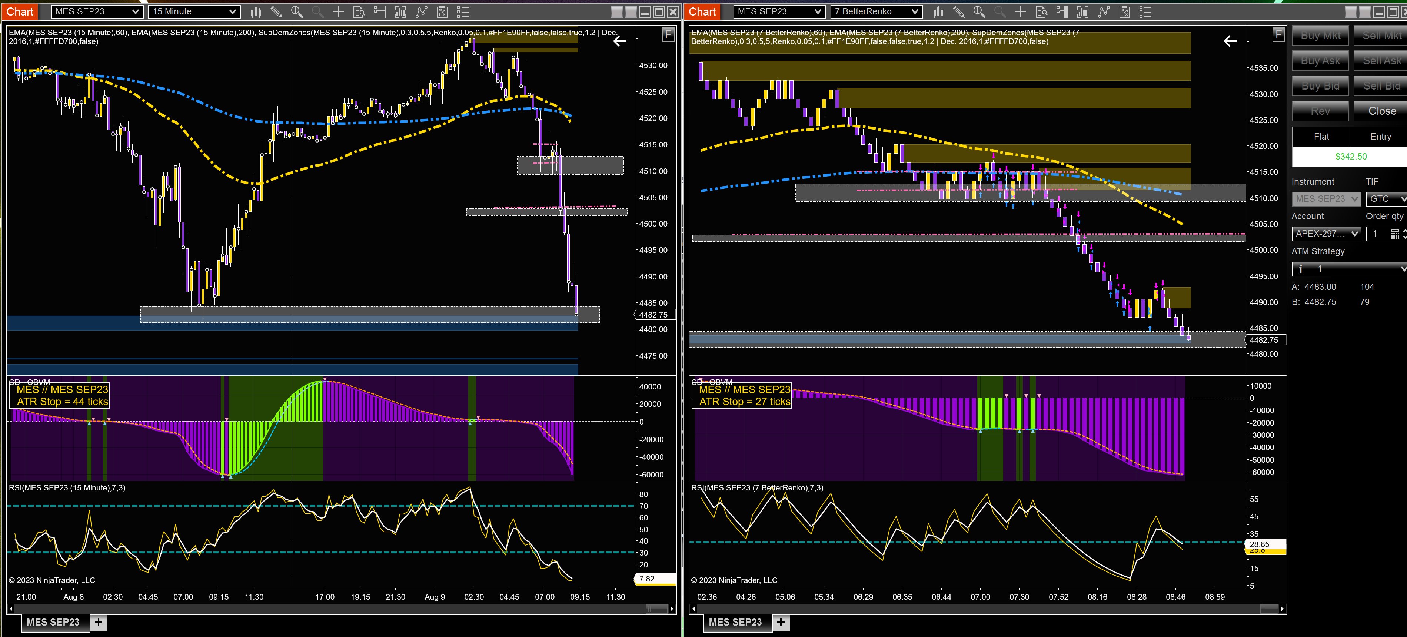Click back arrow in BetterRenko chart
The image size is (1407, 637).
pyautogui.click(x=1230, y=41)
